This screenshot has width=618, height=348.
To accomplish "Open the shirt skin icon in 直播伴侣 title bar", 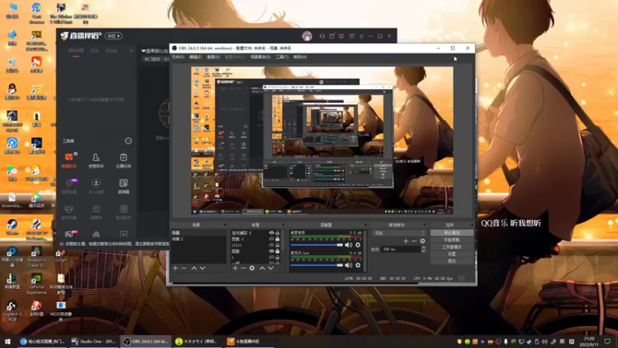I will 352,36.
